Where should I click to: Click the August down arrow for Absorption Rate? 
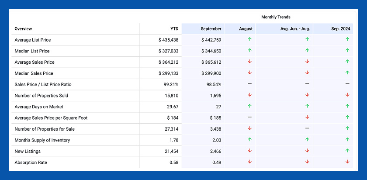point(249,162)
